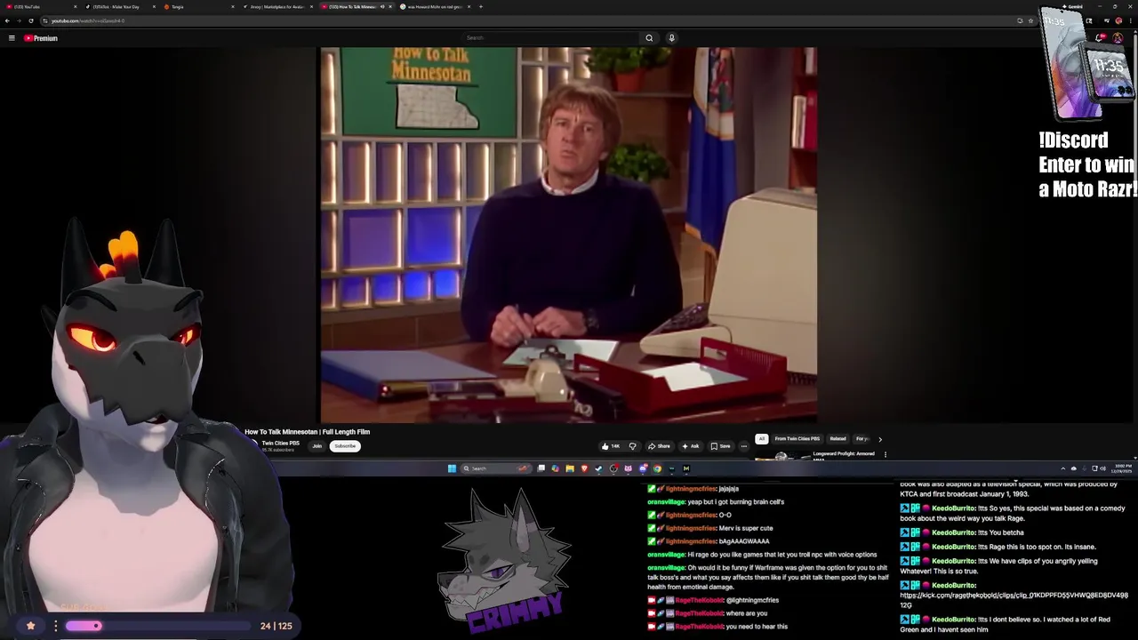Select the Related filter chip
This screenshot has width=1138, height=640.
pyautogui.click(x=837, y=439)
